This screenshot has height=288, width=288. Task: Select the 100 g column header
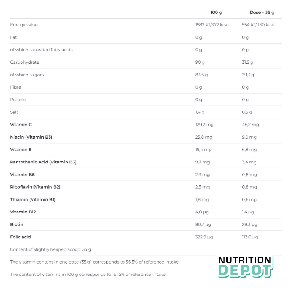[x=216, y=12]
